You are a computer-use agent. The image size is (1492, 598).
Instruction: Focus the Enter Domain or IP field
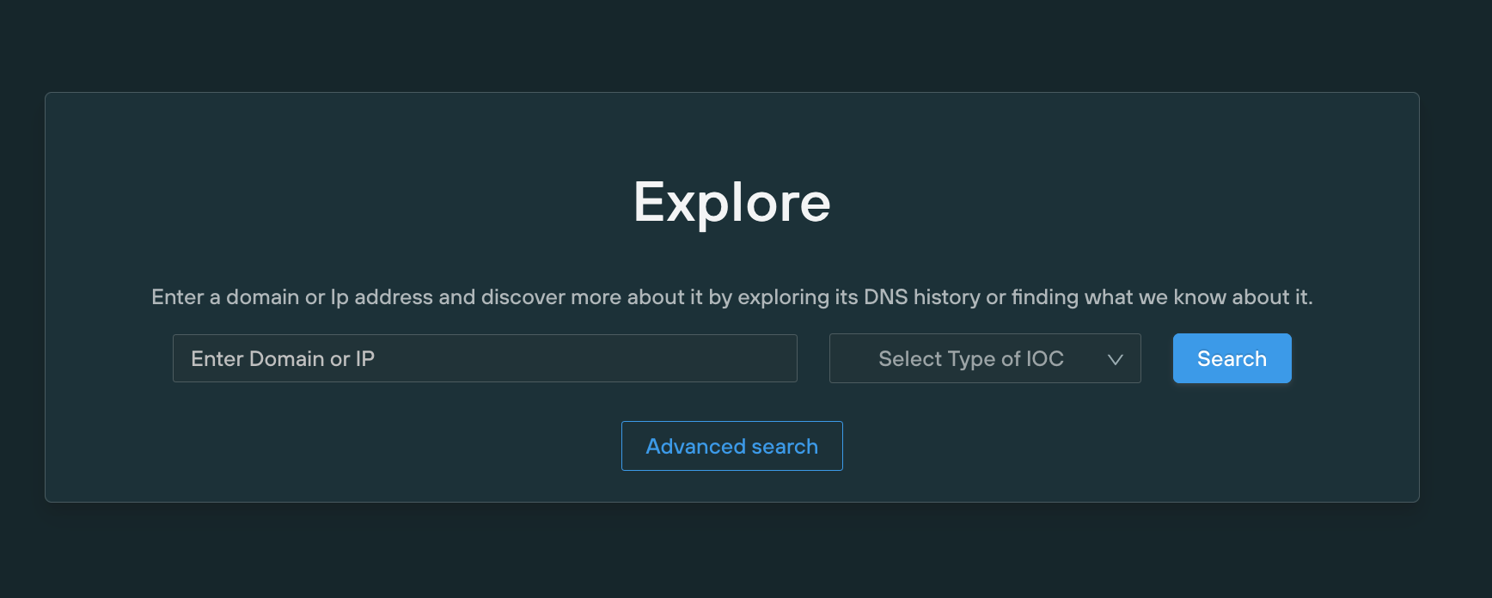[485, 358]
